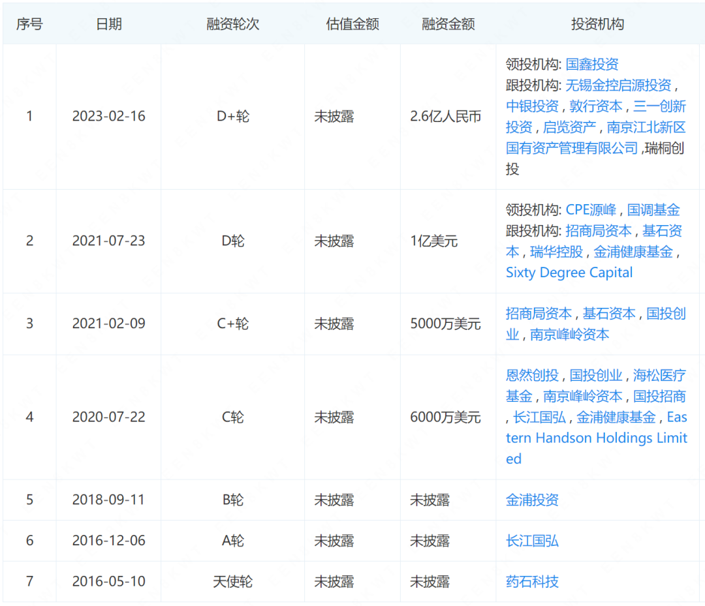The height and width of the screenshot is (606, 705).
Task: Select the date 2016-05-10
Action: click(x=109, y=581)
